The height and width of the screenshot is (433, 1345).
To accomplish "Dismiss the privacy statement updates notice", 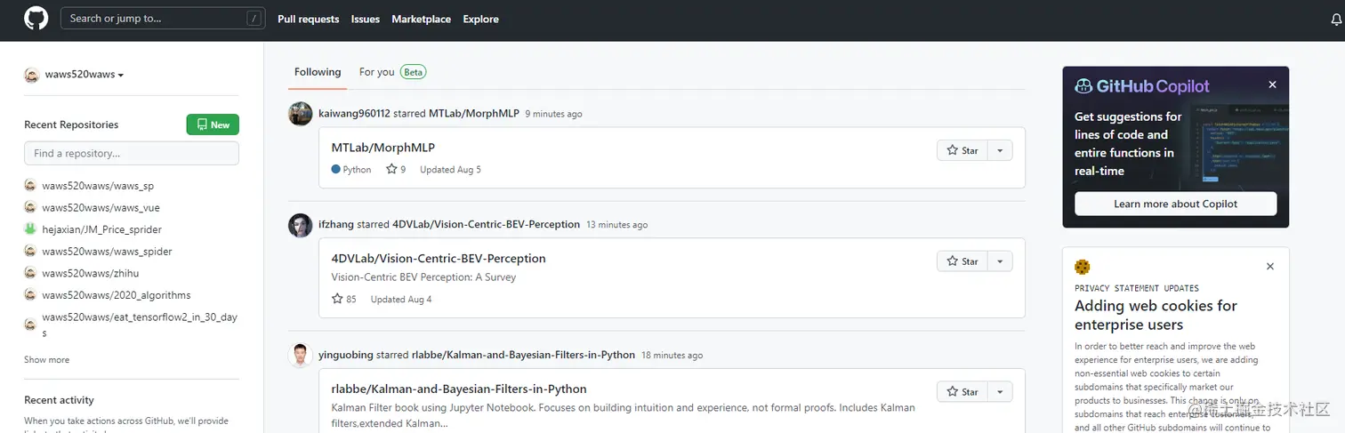I will [x=1270, y=266].
